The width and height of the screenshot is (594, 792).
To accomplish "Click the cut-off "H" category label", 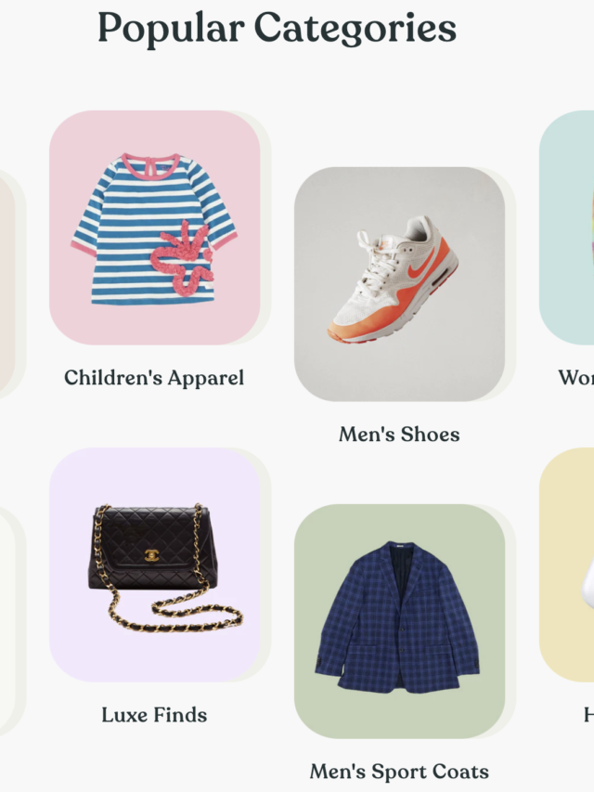I will pos(589,715).
